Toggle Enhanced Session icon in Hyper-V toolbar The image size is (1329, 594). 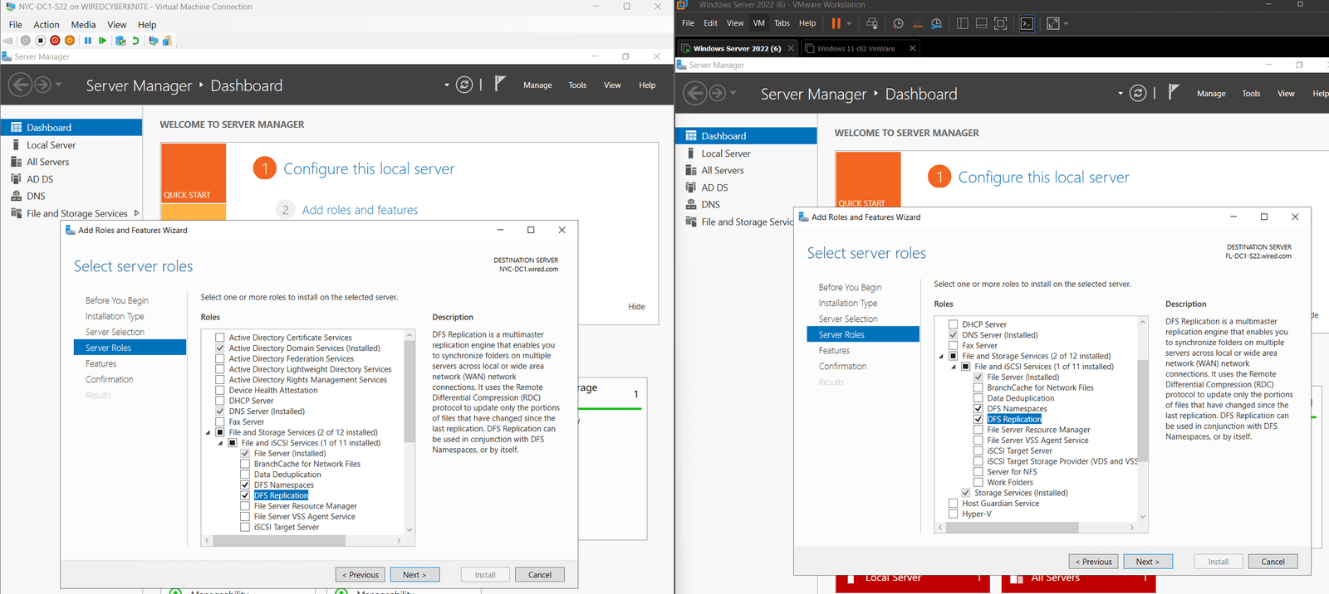point(153,40)
